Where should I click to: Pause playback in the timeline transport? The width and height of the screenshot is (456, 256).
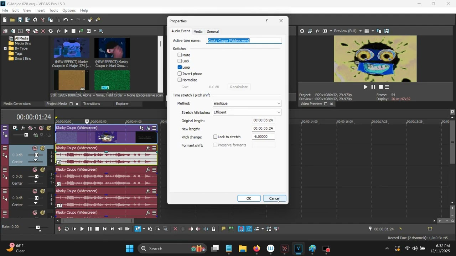[x=89, y=229]
